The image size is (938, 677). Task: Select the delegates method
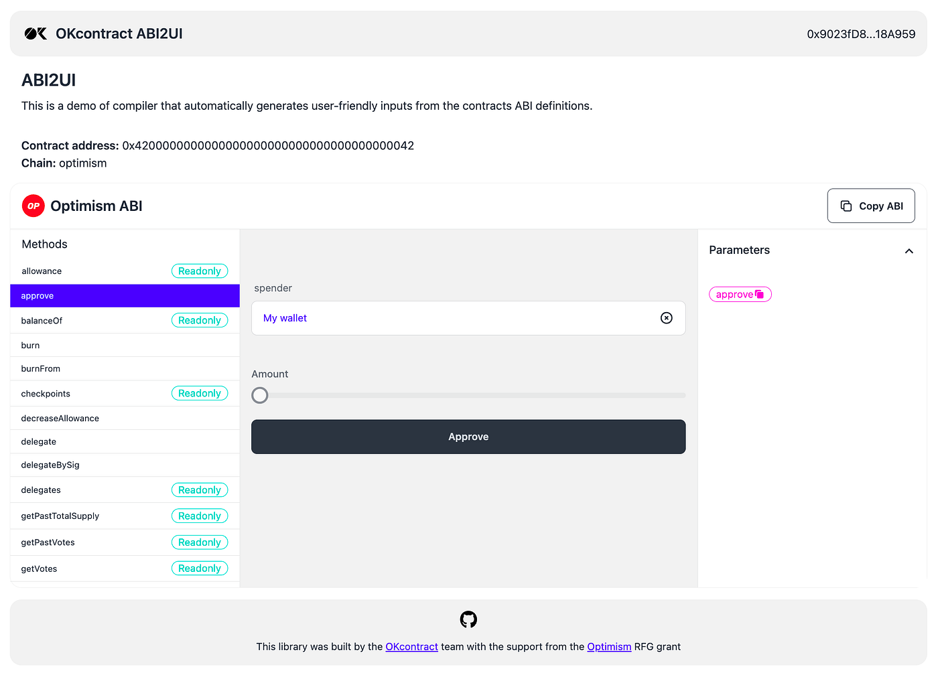pos(125,490)
